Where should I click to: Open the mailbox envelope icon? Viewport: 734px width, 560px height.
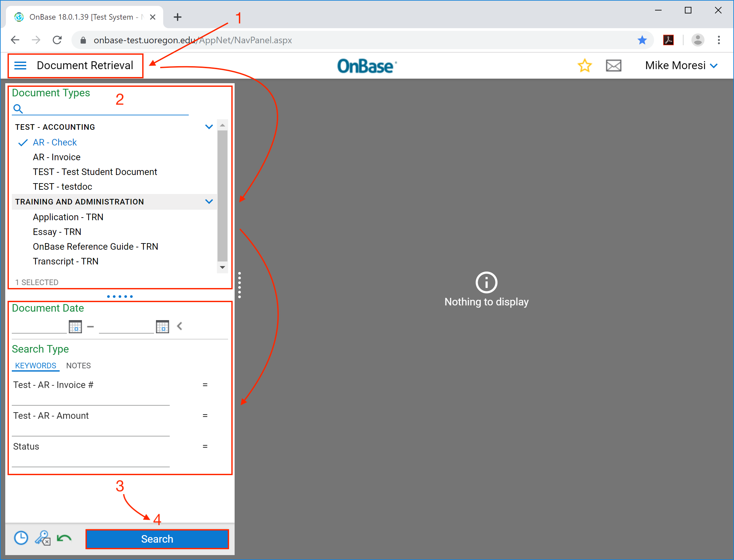[x=613, y=66]
